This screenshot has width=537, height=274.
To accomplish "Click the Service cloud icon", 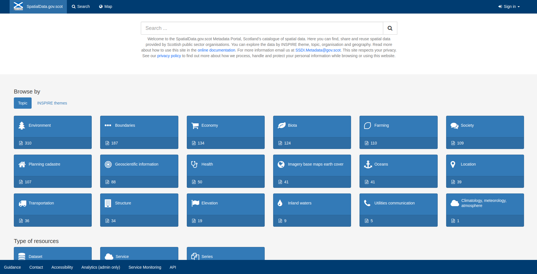I will pos(109,256).
